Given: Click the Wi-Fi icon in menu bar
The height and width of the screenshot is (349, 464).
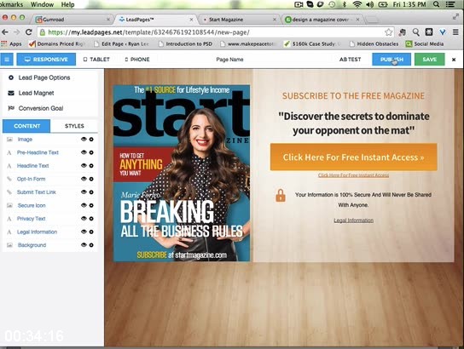Looking at the screenshot, I should click(x=357, y=4).
